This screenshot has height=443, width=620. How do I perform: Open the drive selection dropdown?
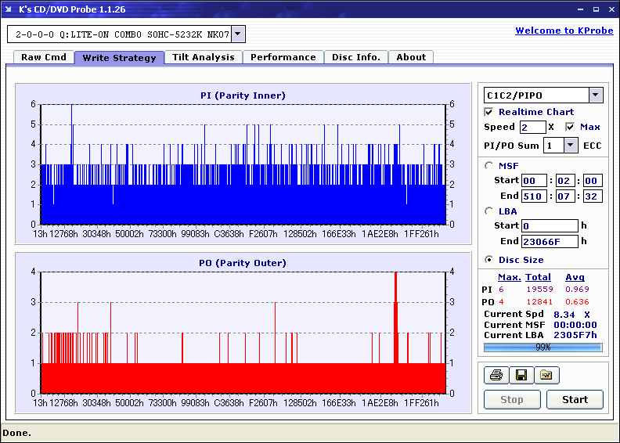tap(238, 34)
